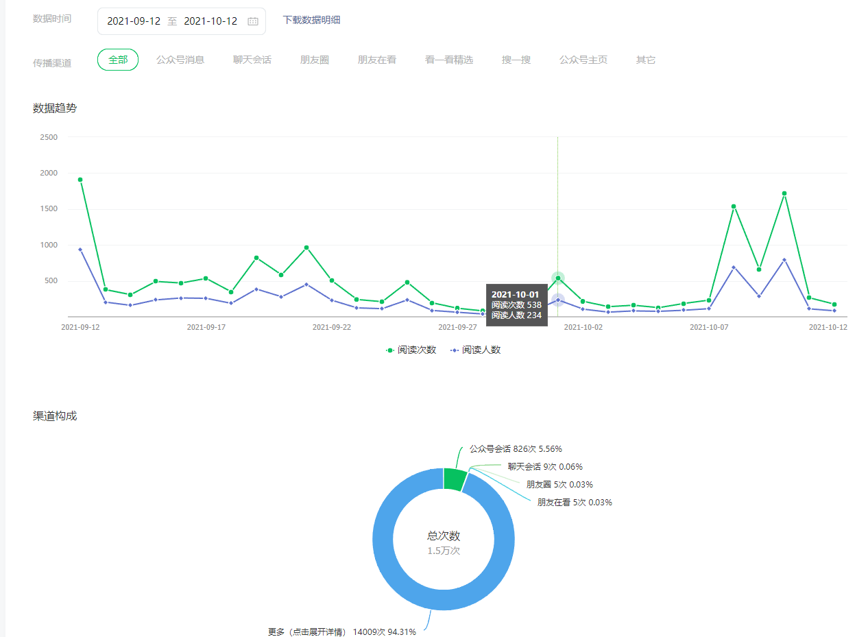This screenshot has width=868, height=637.
Task: Expand 更多（点击展开详情）in donut chart
Action: click(310, 632)
